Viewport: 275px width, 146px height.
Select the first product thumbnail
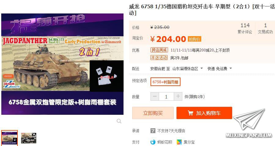9,138
